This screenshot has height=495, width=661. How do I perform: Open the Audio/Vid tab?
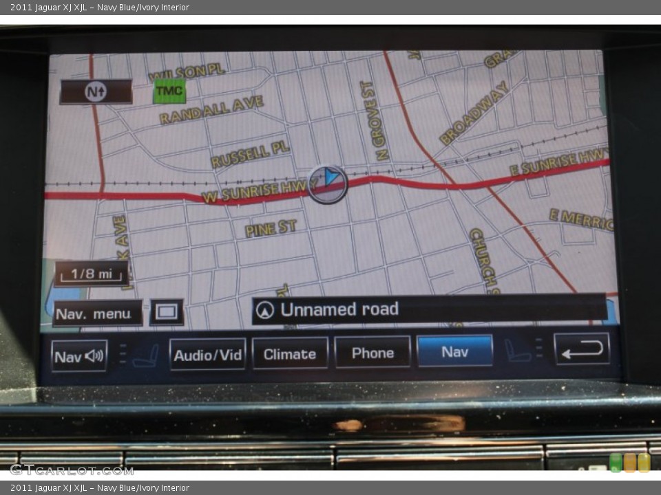pos(207,355)
